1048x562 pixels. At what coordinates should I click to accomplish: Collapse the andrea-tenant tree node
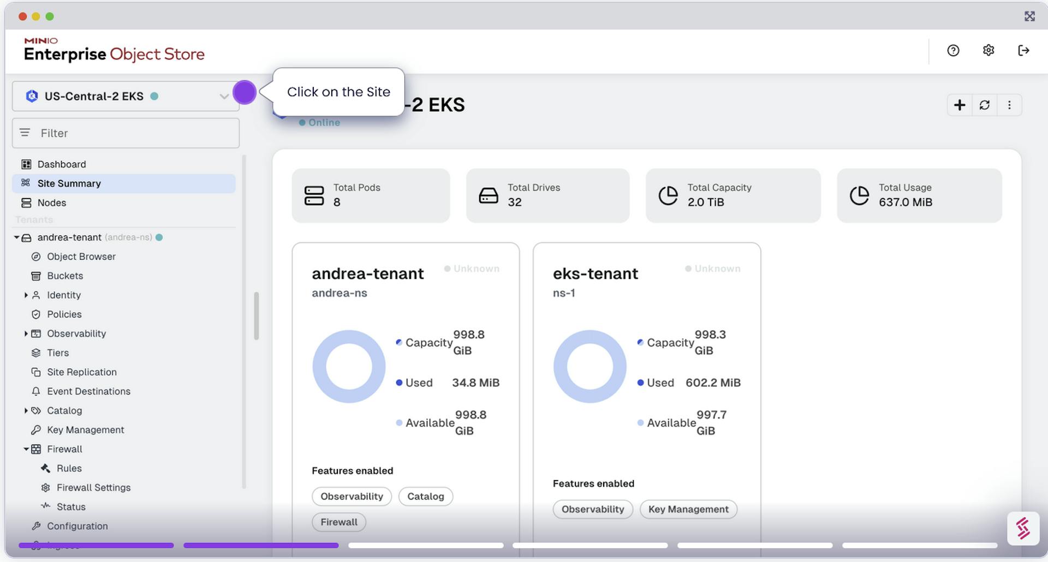[x=16, y=237]
